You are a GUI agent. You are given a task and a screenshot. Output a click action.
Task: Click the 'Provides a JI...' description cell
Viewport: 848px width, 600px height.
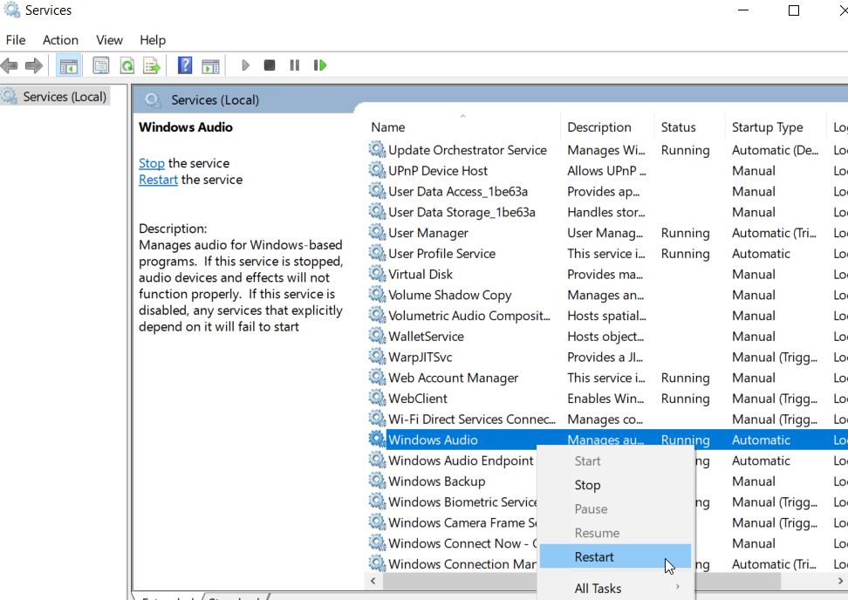[605, 358]
